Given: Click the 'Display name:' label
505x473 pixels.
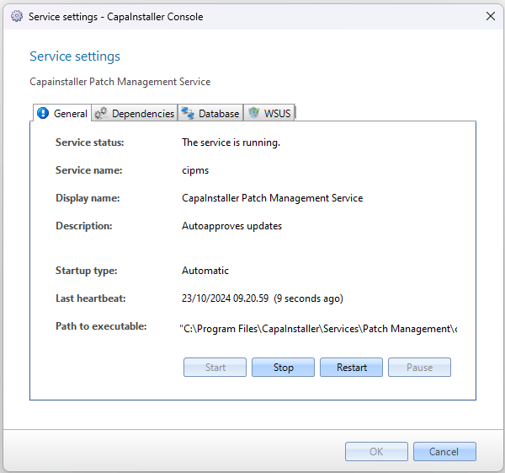Looking at the screenshot, I should 88,198.
